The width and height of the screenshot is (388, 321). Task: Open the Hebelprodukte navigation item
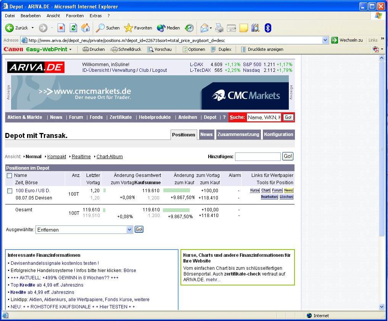point(155,117)
